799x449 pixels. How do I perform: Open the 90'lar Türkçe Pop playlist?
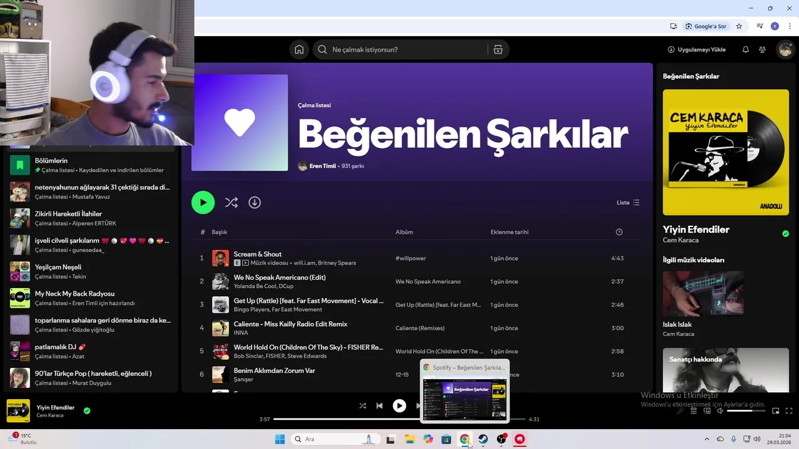pos(91,378)
